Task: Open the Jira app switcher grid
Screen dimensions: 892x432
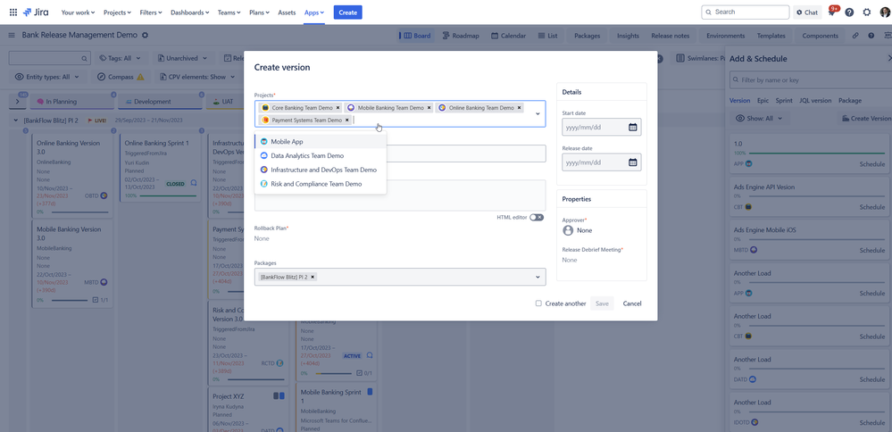Action: [13, 12]
